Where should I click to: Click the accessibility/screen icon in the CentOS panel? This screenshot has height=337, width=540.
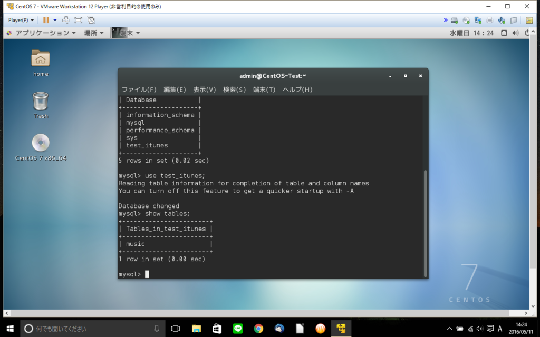click(x=504, y=33)
